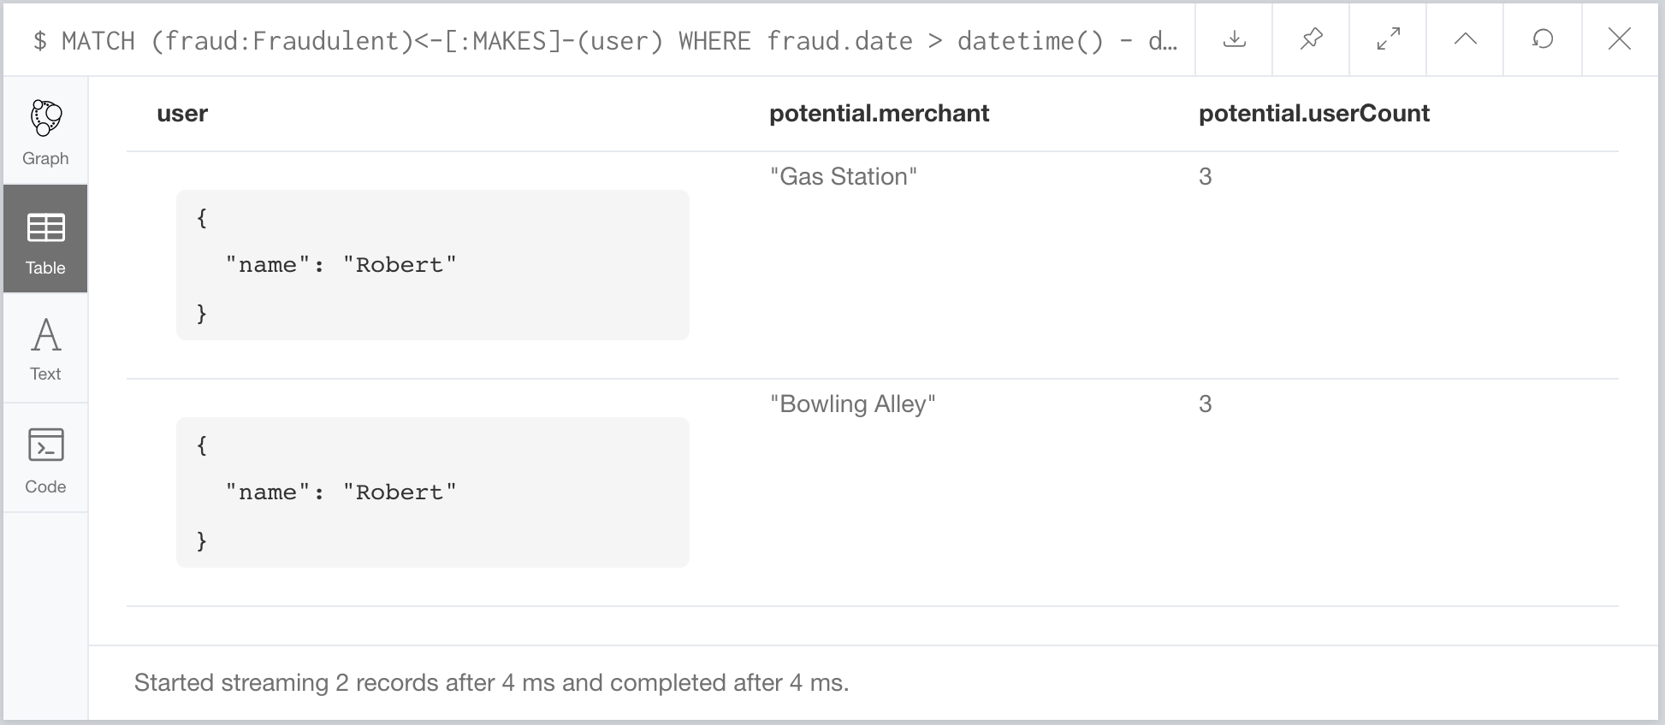Click the userCount value in Gas Station row
1665x725 pixels.
coord(1205,177)
